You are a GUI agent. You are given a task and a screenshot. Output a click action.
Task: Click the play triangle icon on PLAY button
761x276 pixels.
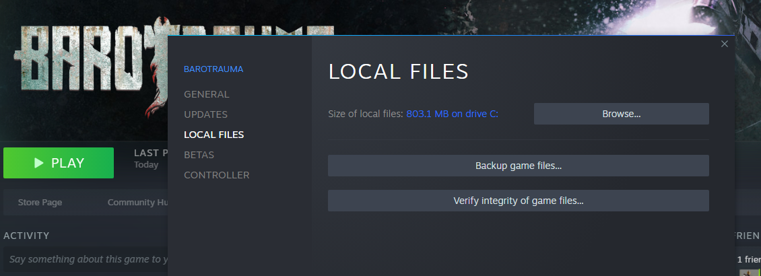(39, 163)
